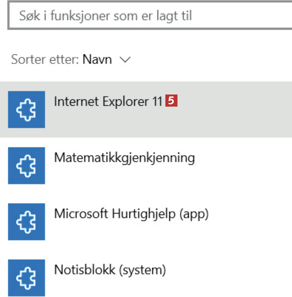This screenshot has height=297, width=292.
Task: Select the Microsoft Hurtighjelp feature icon
Action: pyautogui.click(x=26, y=222)
